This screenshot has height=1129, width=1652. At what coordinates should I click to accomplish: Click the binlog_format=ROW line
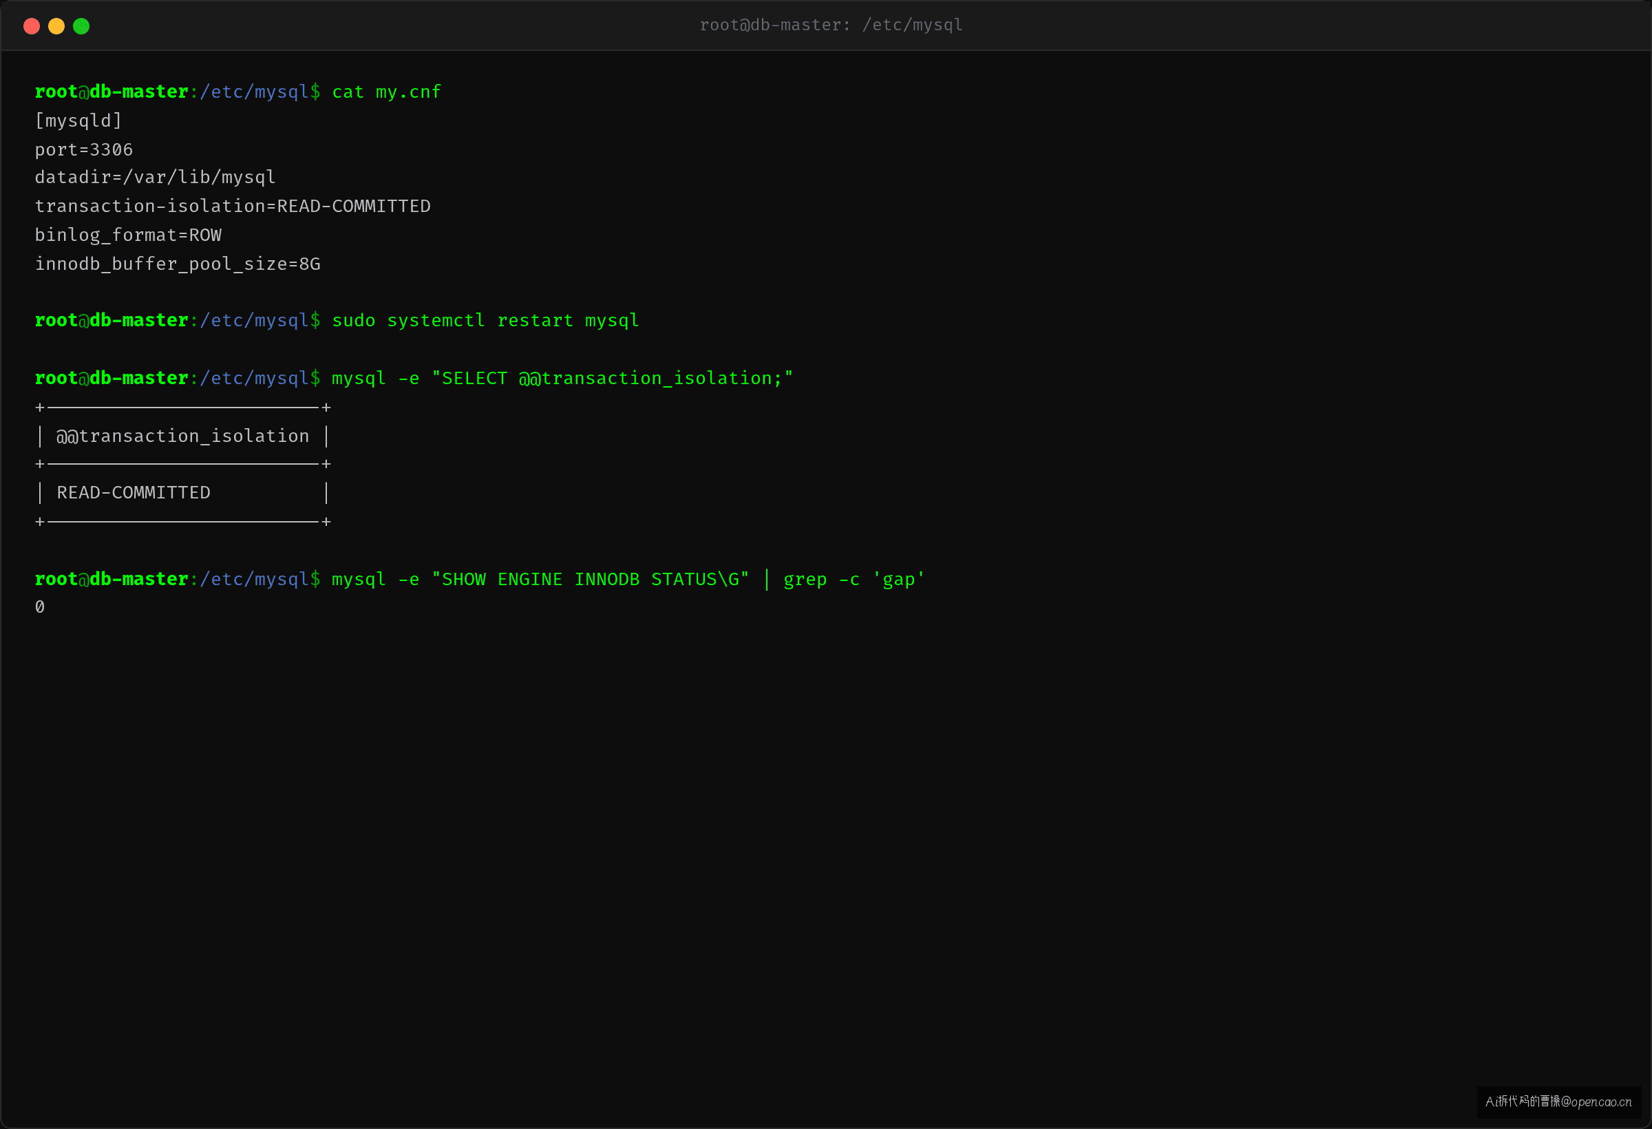tap(128, 235)
